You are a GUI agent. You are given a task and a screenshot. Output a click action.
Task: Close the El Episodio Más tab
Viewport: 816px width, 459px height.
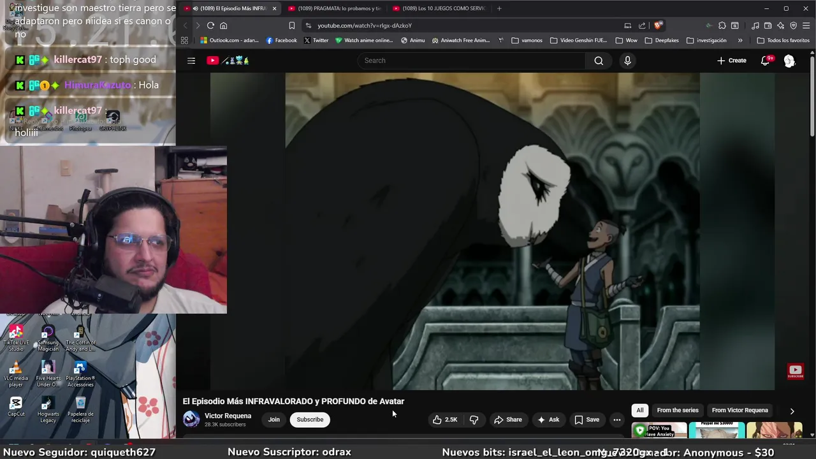[x=275, y=8]
